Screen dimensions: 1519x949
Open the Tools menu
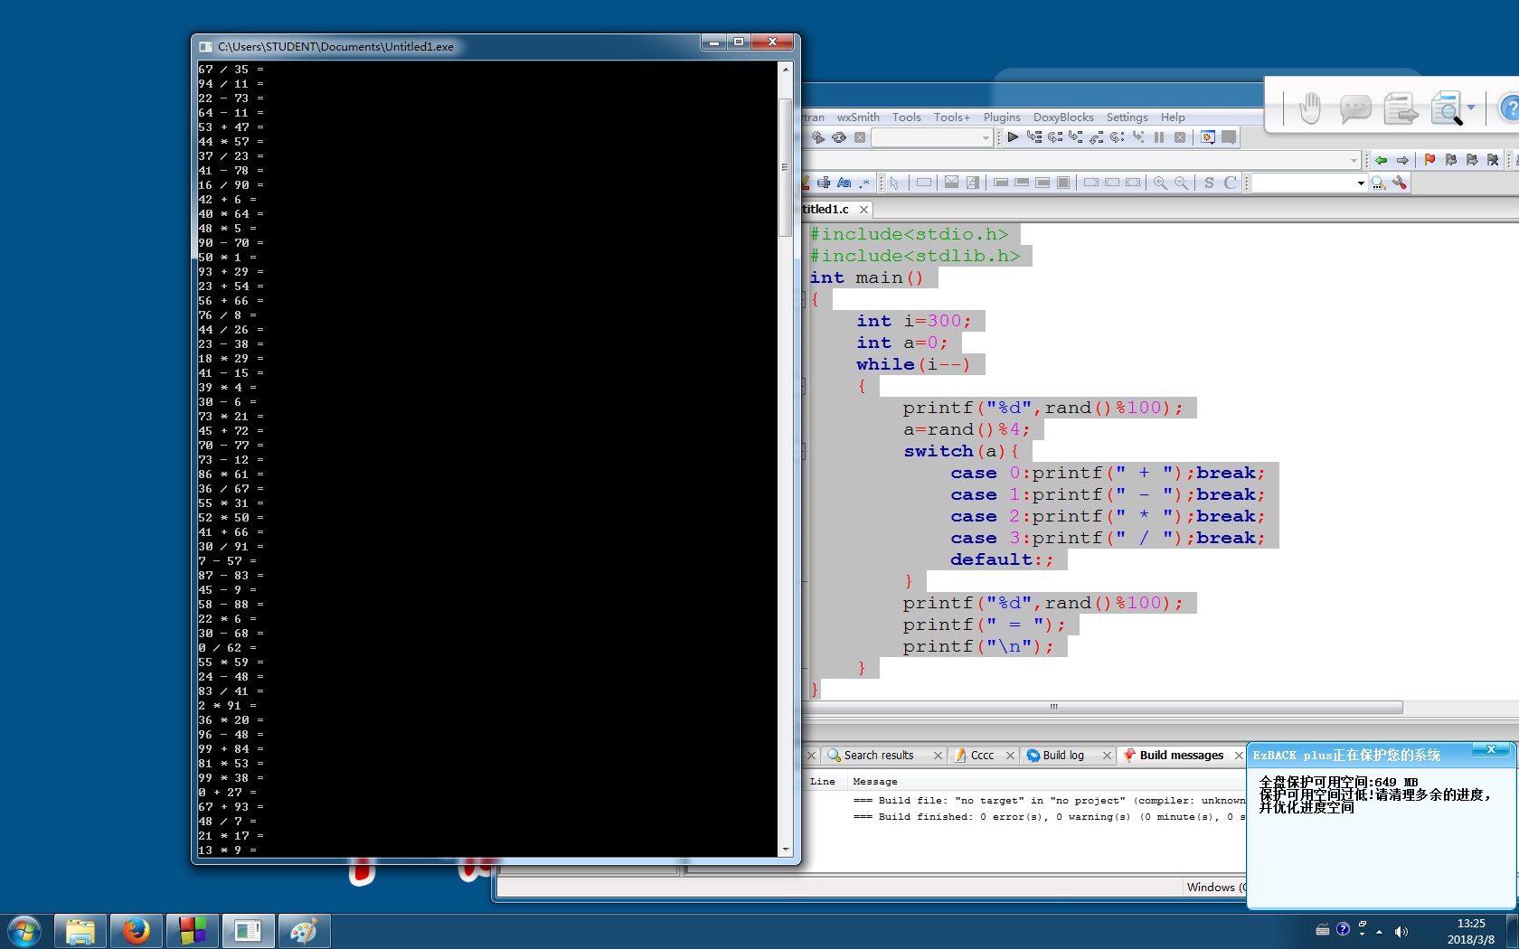pos(907,117)
